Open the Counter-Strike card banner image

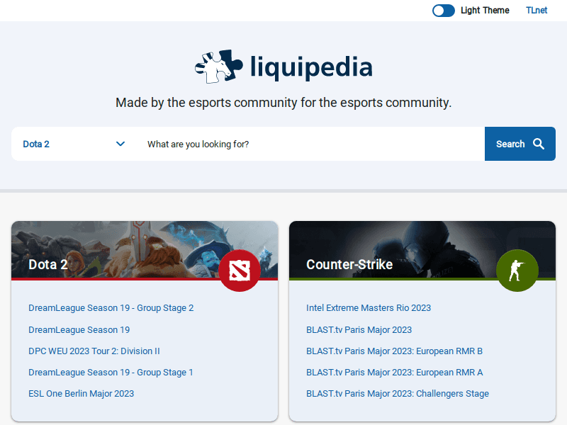pyautogui.click(x=422, y=250)
